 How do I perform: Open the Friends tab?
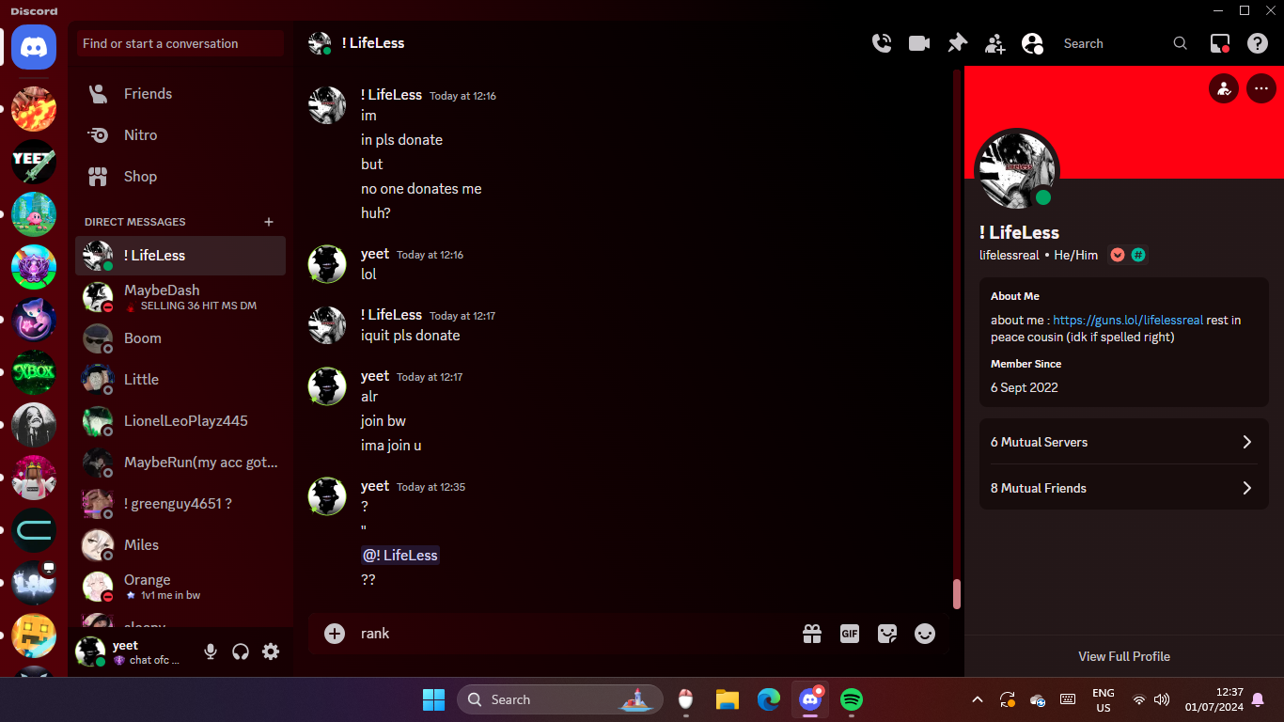pyautogui.click(x=180, y=94)
